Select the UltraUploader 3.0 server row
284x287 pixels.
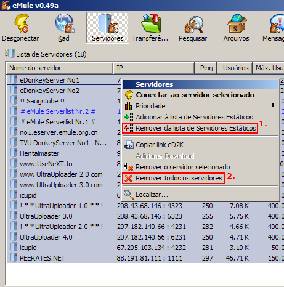coord(145,216)
